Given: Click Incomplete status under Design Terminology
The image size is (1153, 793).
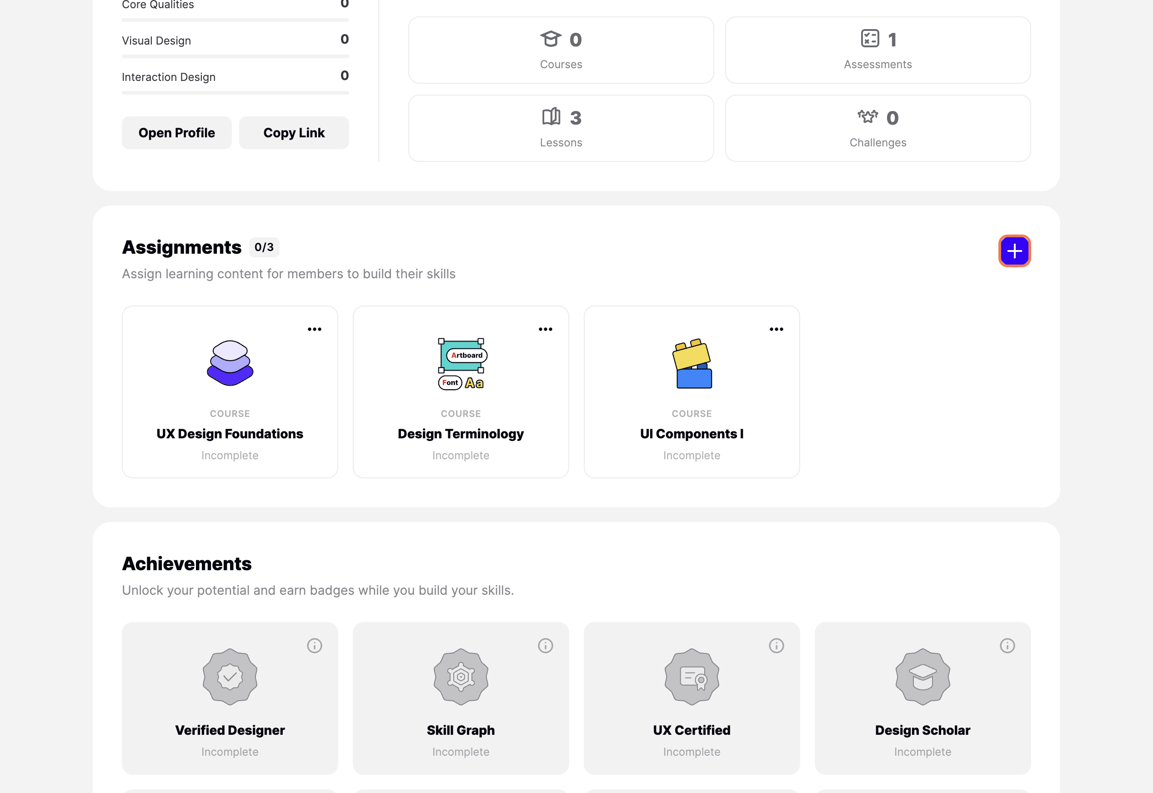Looking at the screenshot, I should point(461,456).
